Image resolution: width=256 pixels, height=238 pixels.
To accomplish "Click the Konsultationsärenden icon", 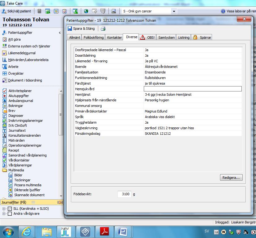I will (5, 135).
